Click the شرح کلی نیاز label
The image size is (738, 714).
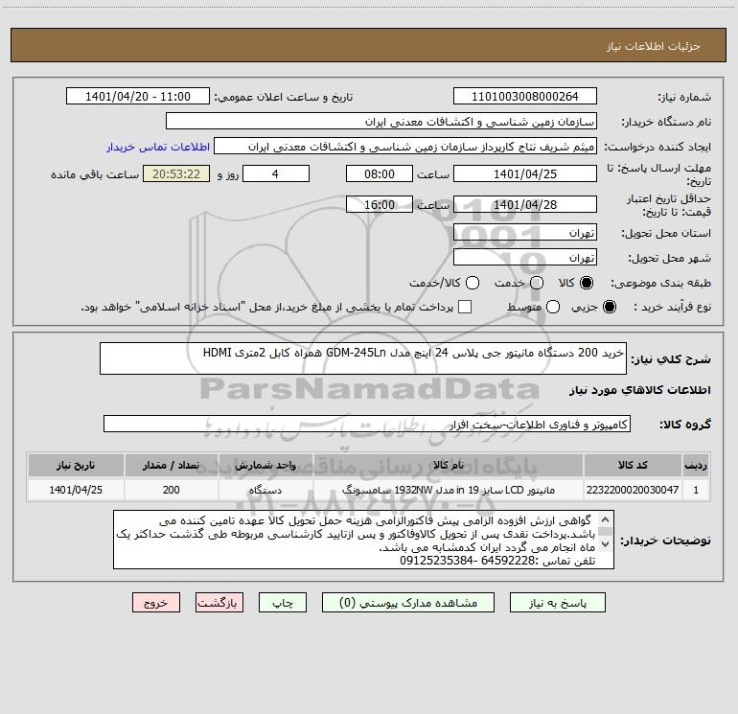tap(671, 359)
